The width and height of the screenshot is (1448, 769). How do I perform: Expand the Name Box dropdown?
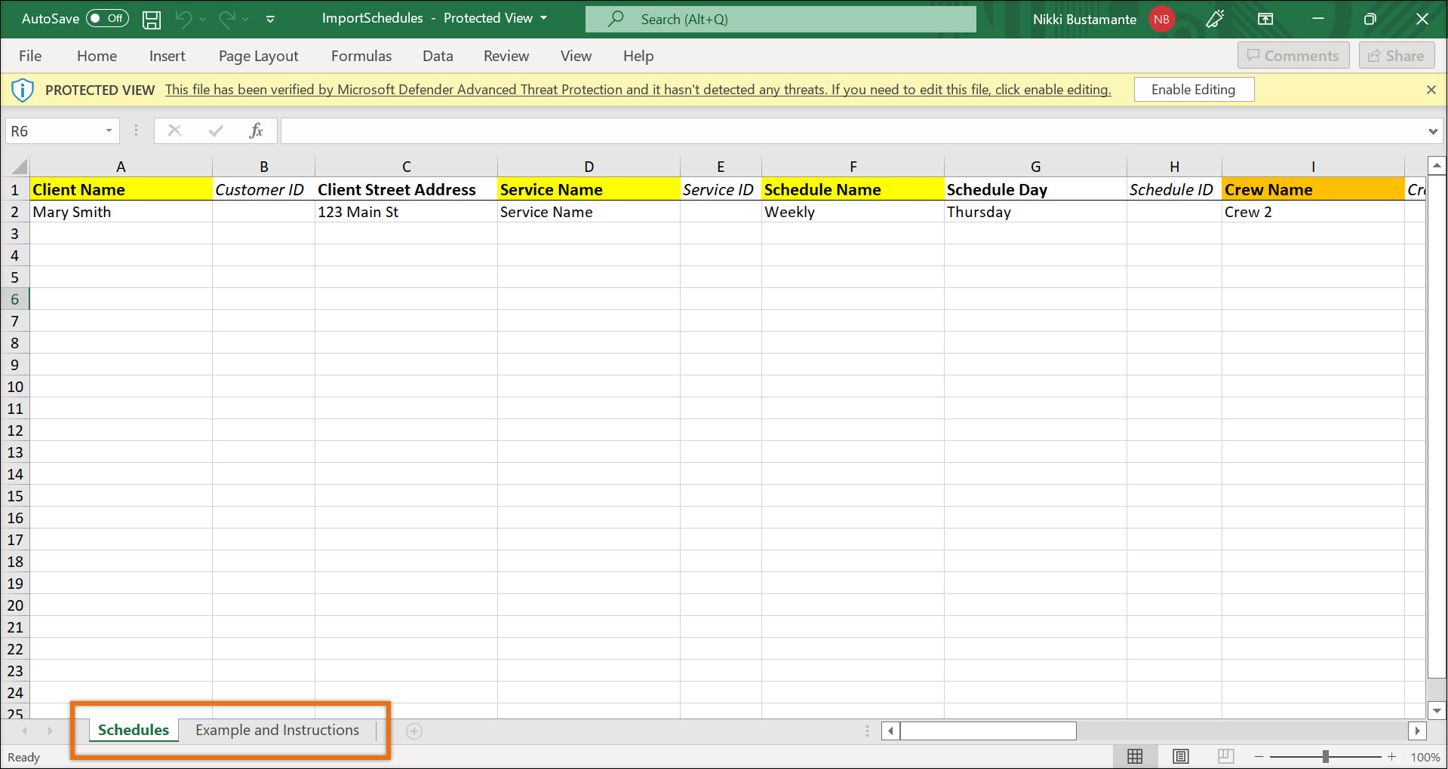[x=109, y=131]
